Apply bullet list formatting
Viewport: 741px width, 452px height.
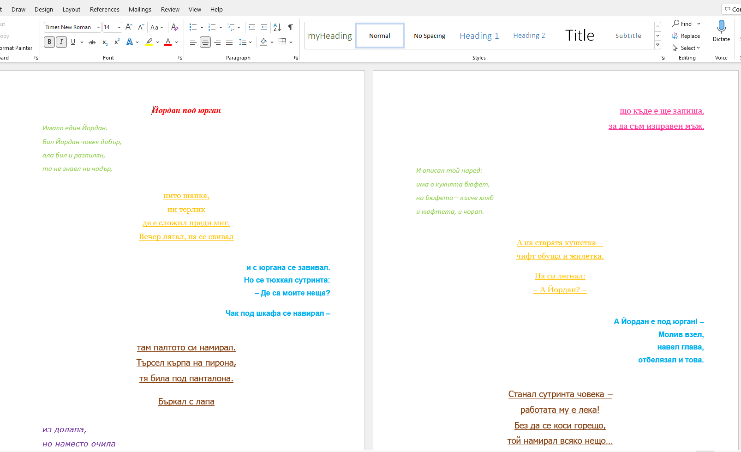193,27
